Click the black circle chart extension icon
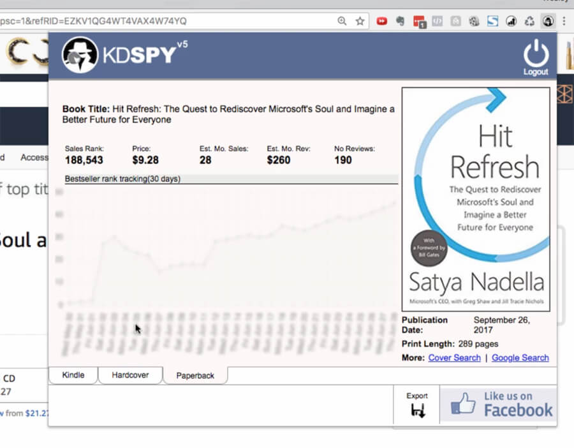This screenshot has width=574, height=448. tap(511, 21)
